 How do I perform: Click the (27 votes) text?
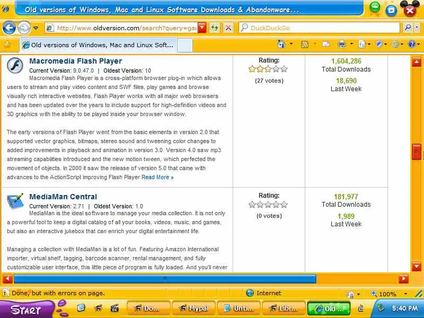(269, 81)
